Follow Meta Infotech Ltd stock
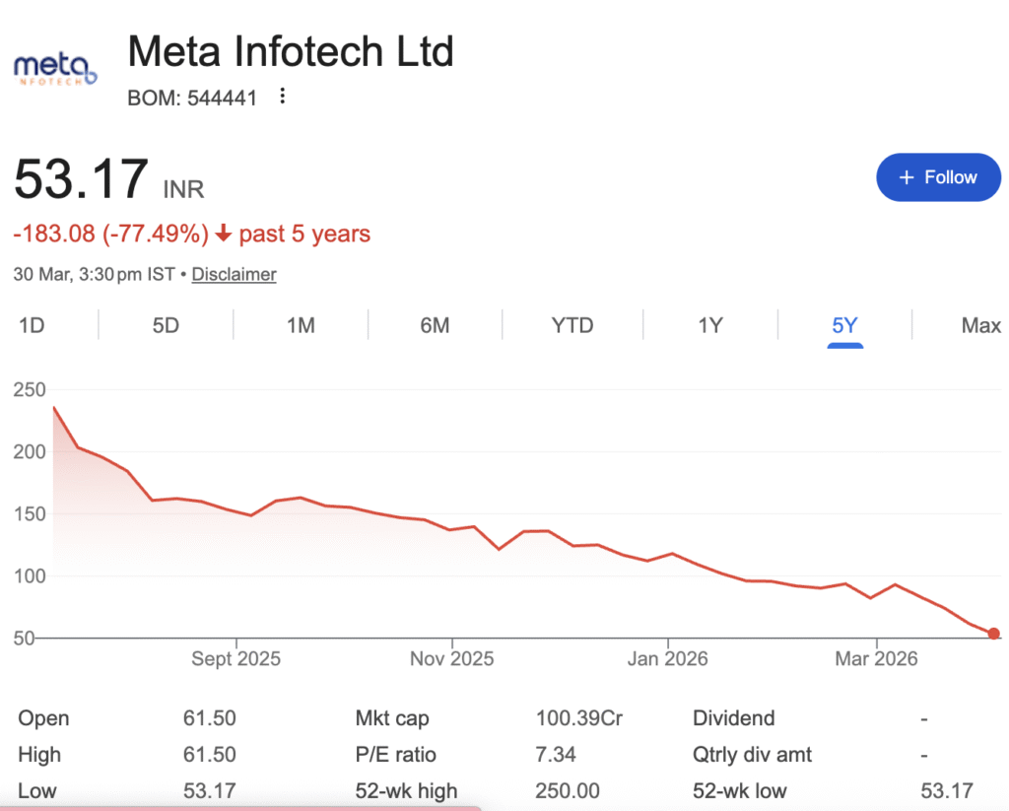Screen dimensions: 1009x811 tap(938, 177)
